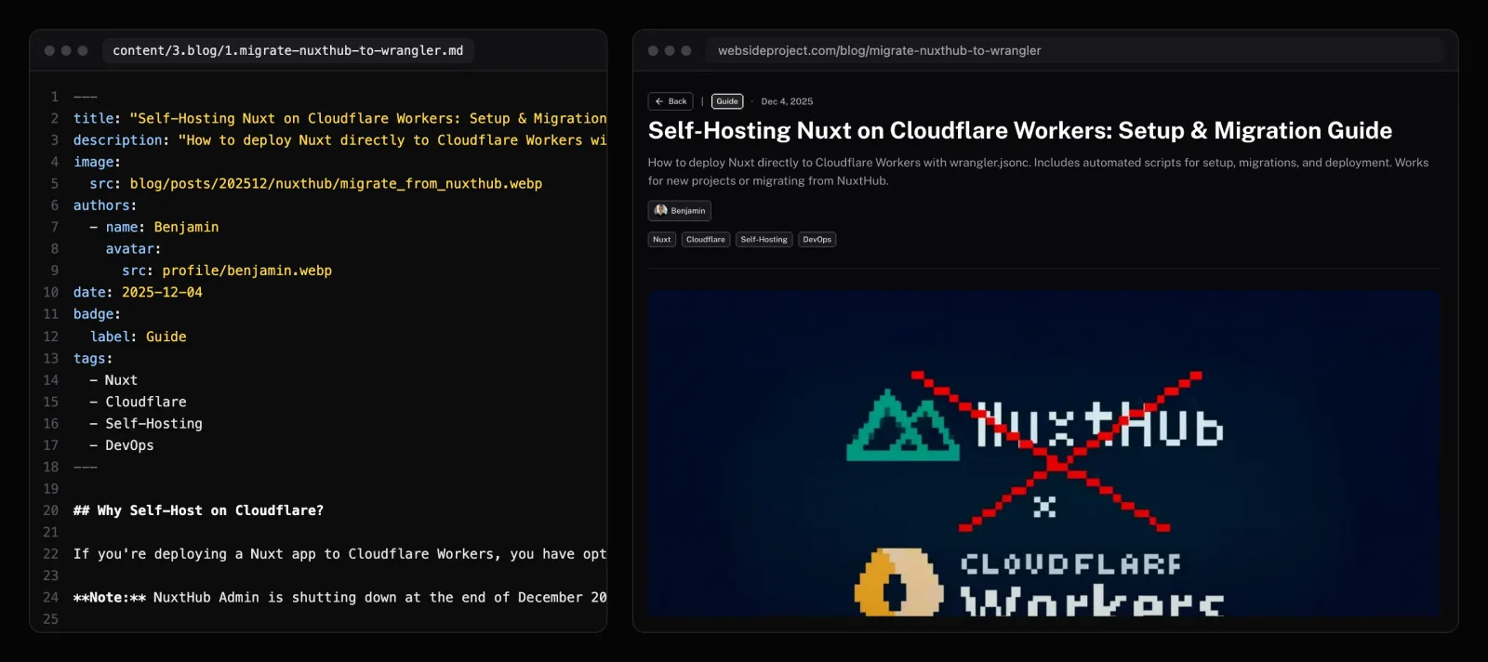Select the Nuxt tag

661,240
